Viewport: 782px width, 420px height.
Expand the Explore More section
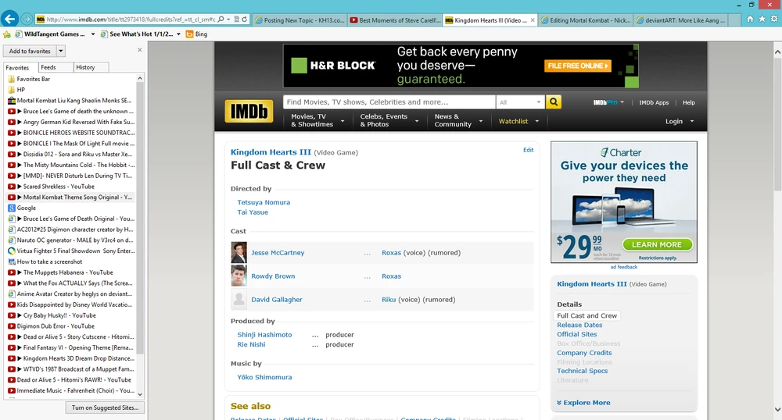pos(583,403)
